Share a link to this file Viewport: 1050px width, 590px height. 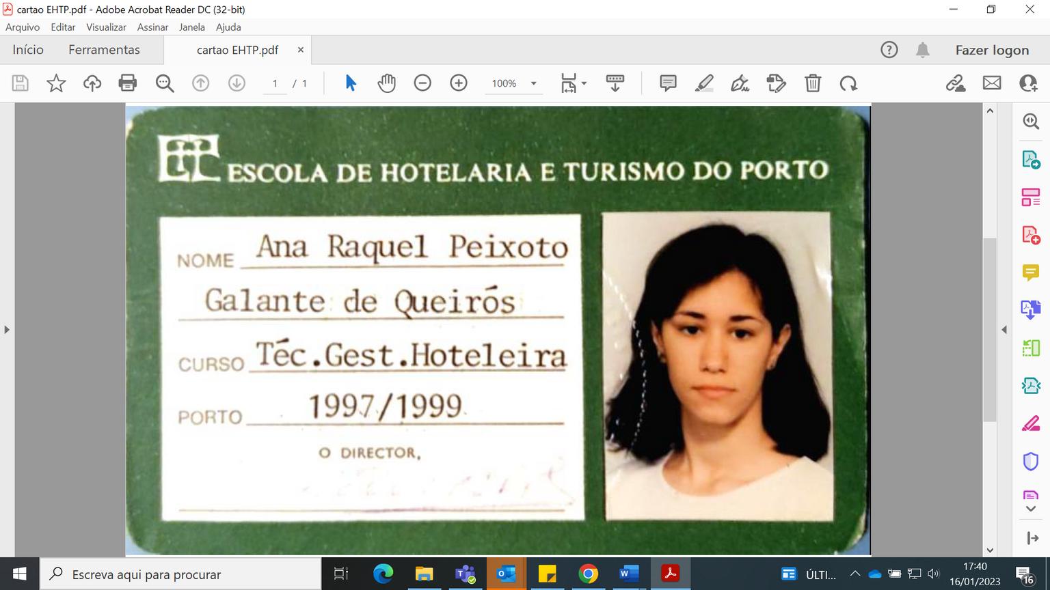click(956, 83)
